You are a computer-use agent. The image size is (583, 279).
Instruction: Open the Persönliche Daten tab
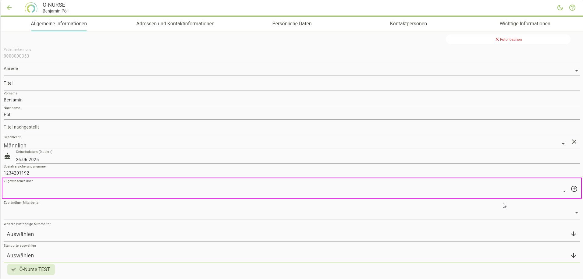(292, 24)
